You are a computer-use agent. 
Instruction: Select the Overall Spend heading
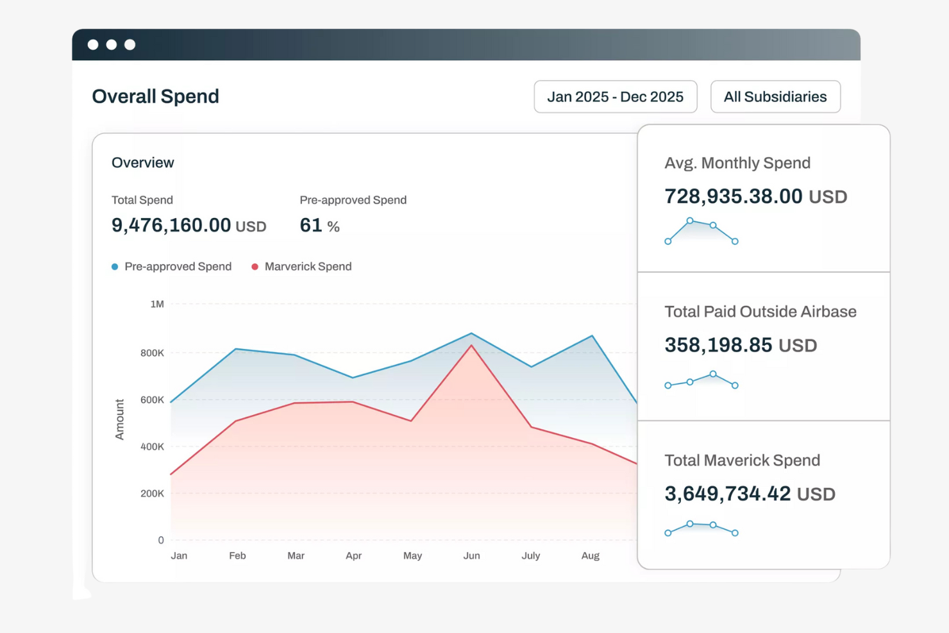pos(155,96)
